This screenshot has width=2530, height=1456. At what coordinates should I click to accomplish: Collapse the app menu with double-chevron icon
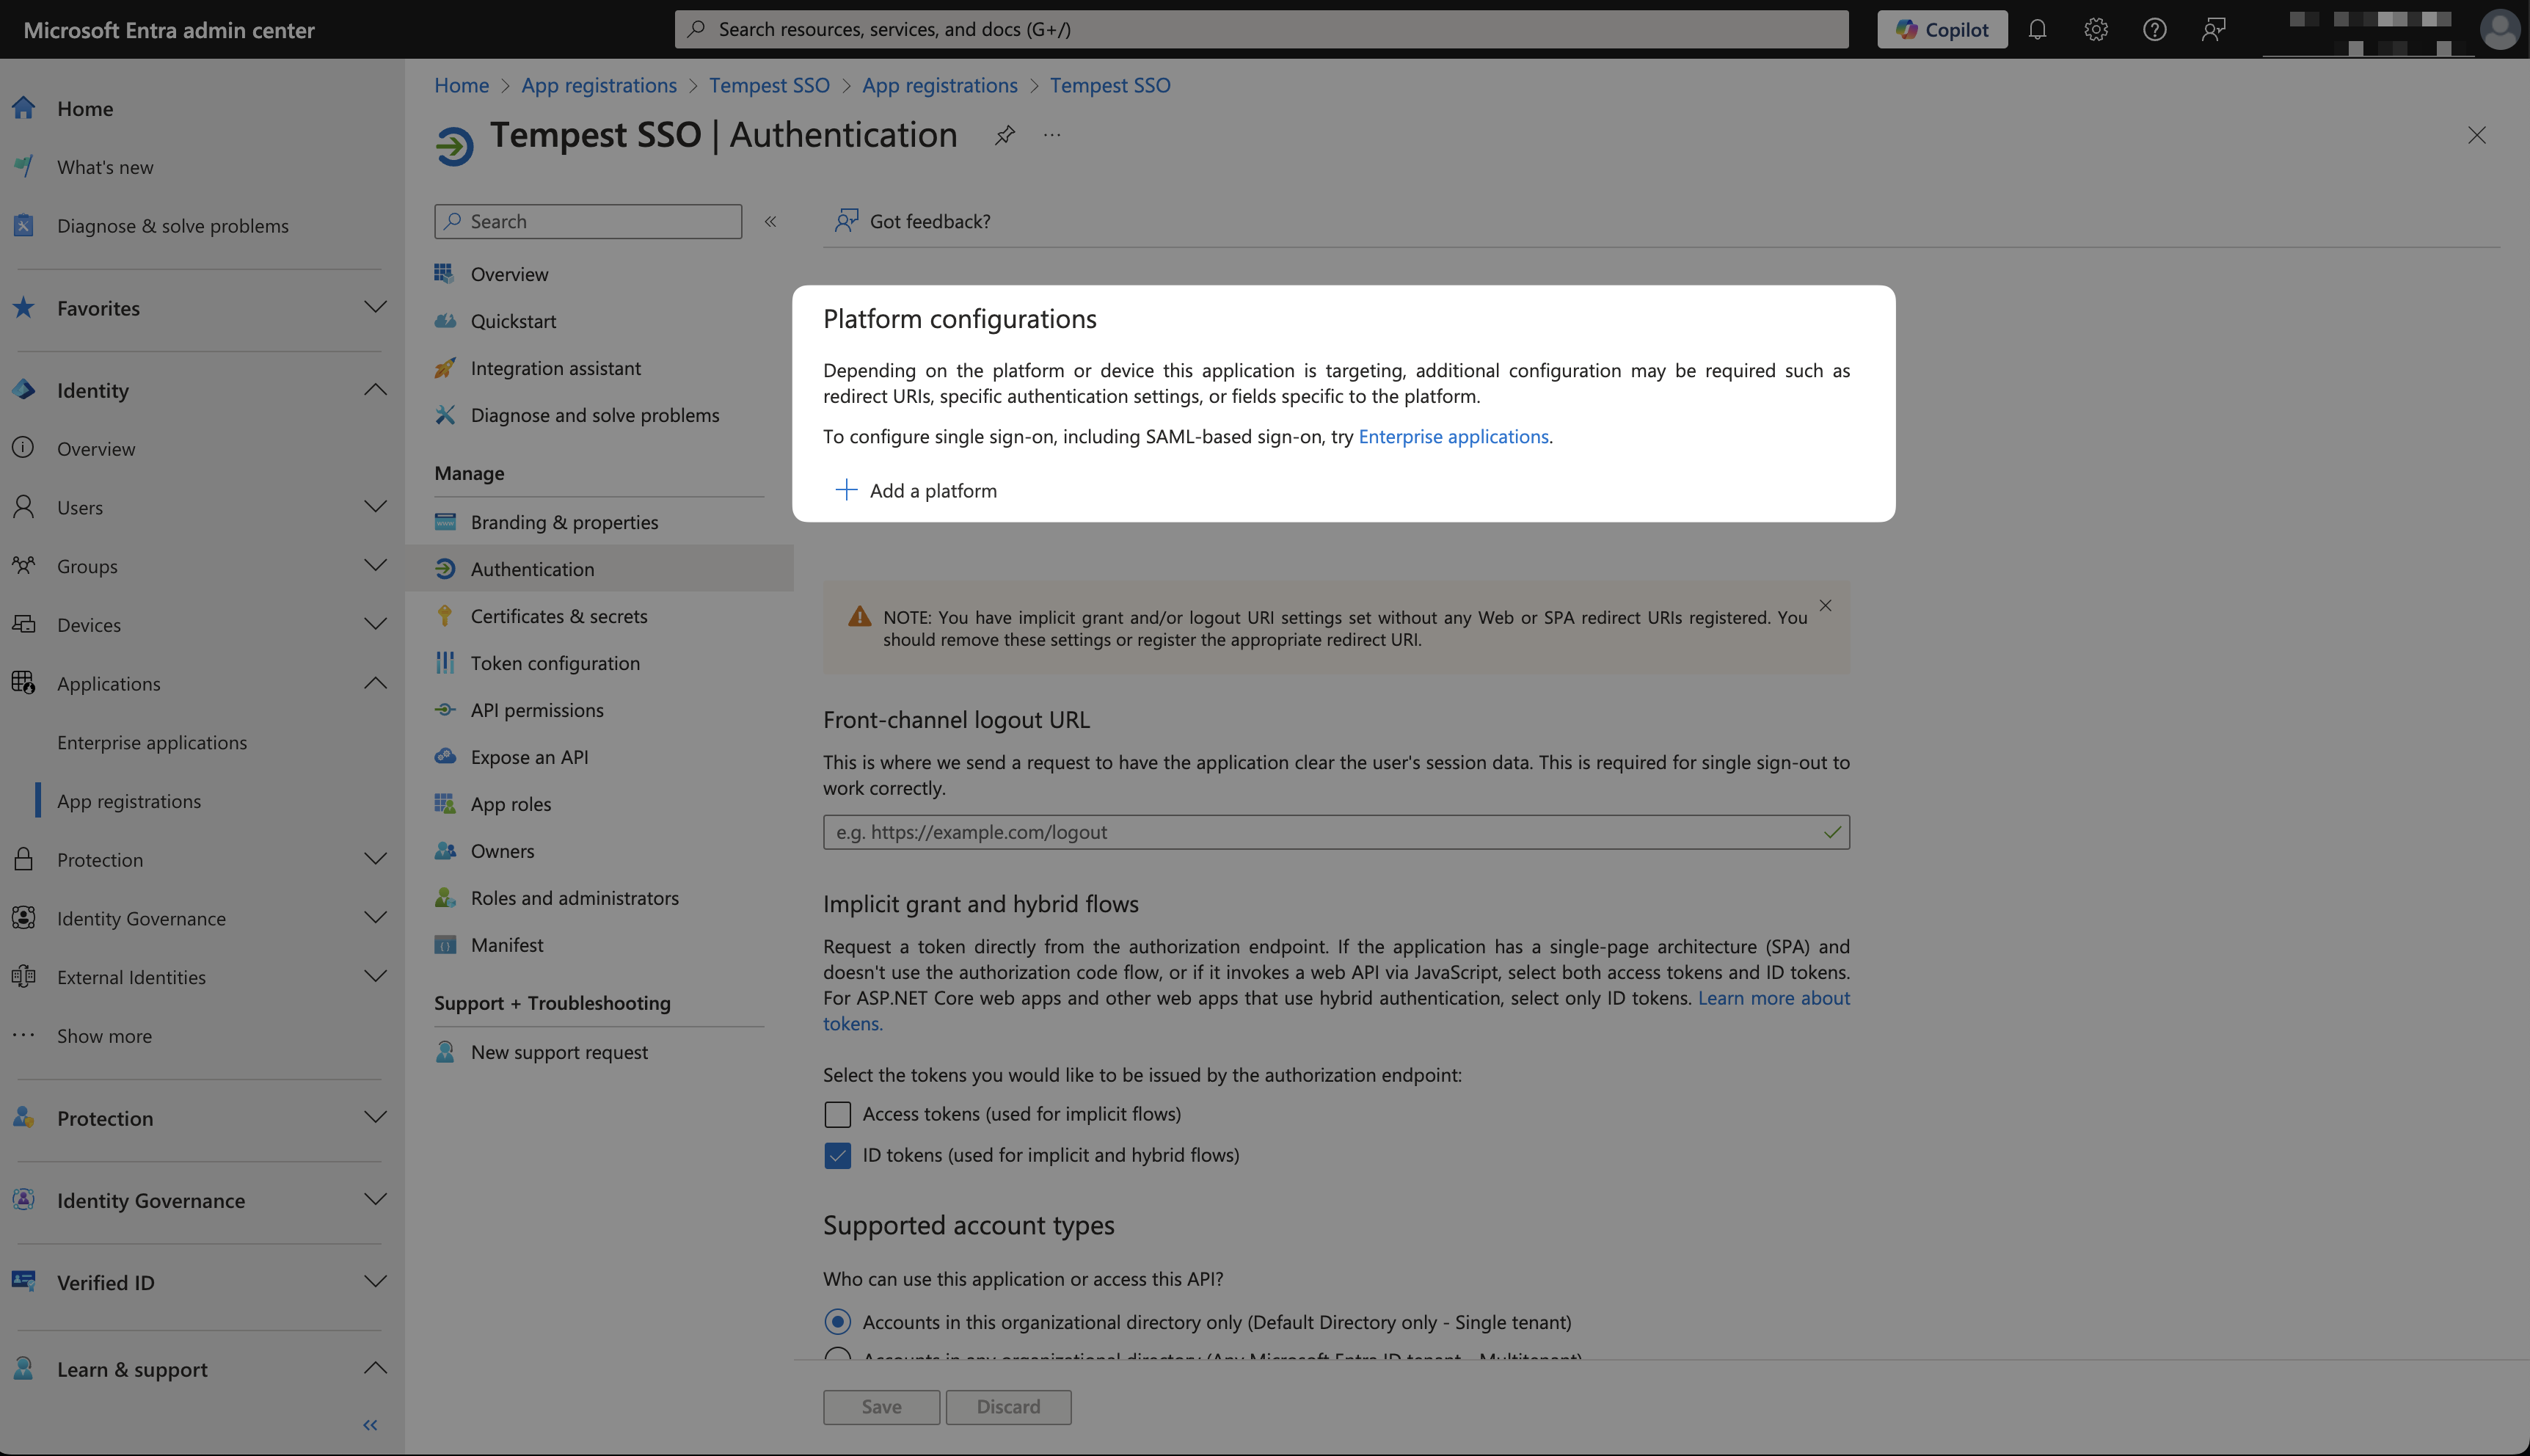click(x=770, y=222)
